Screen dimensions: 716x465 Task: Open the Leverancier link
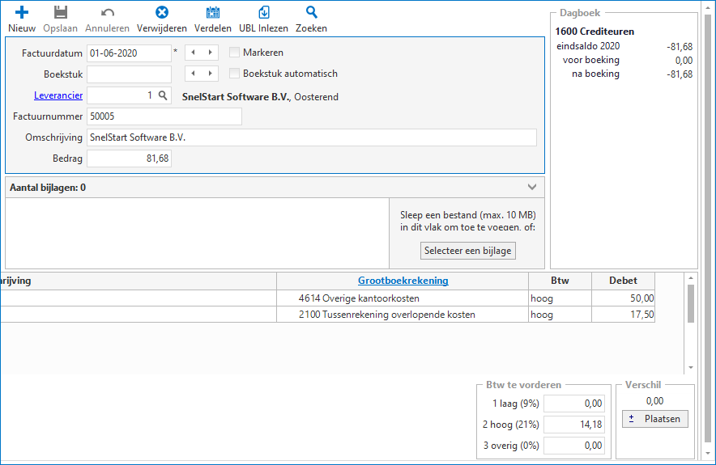pyautogui.click(x=58, y=95)
